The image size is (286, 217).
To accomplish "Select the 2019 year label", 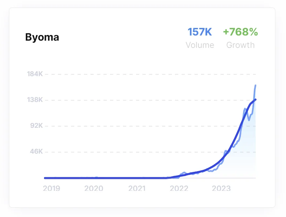I will [52, 188].
